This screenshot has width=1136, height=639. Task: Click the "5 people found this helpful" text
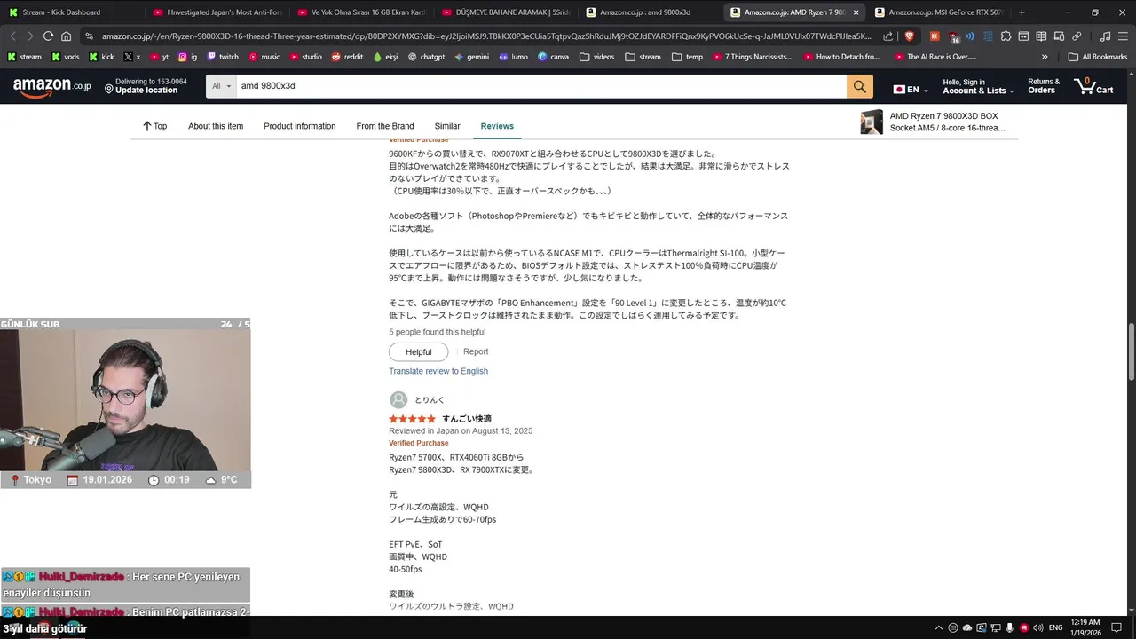tap(437, 332)
